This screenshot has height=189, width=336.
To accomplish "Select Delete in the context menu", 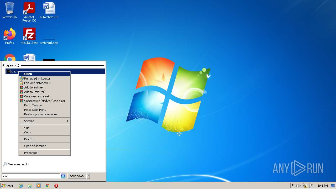I will click(45, 139).
